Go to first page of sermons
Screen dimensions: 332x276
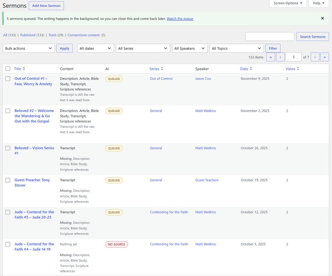point(271,57)
